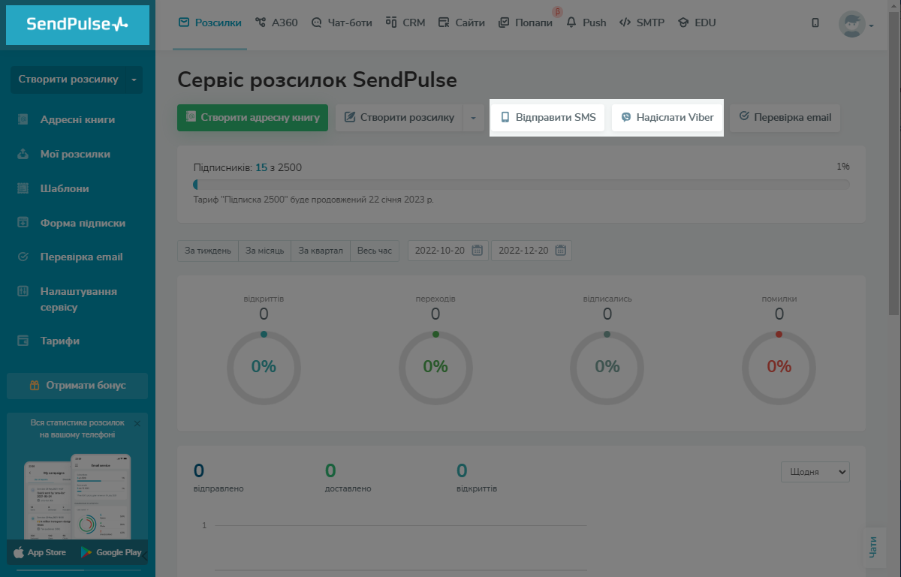
Task: Open the Попапи tab
Action: 526,23
